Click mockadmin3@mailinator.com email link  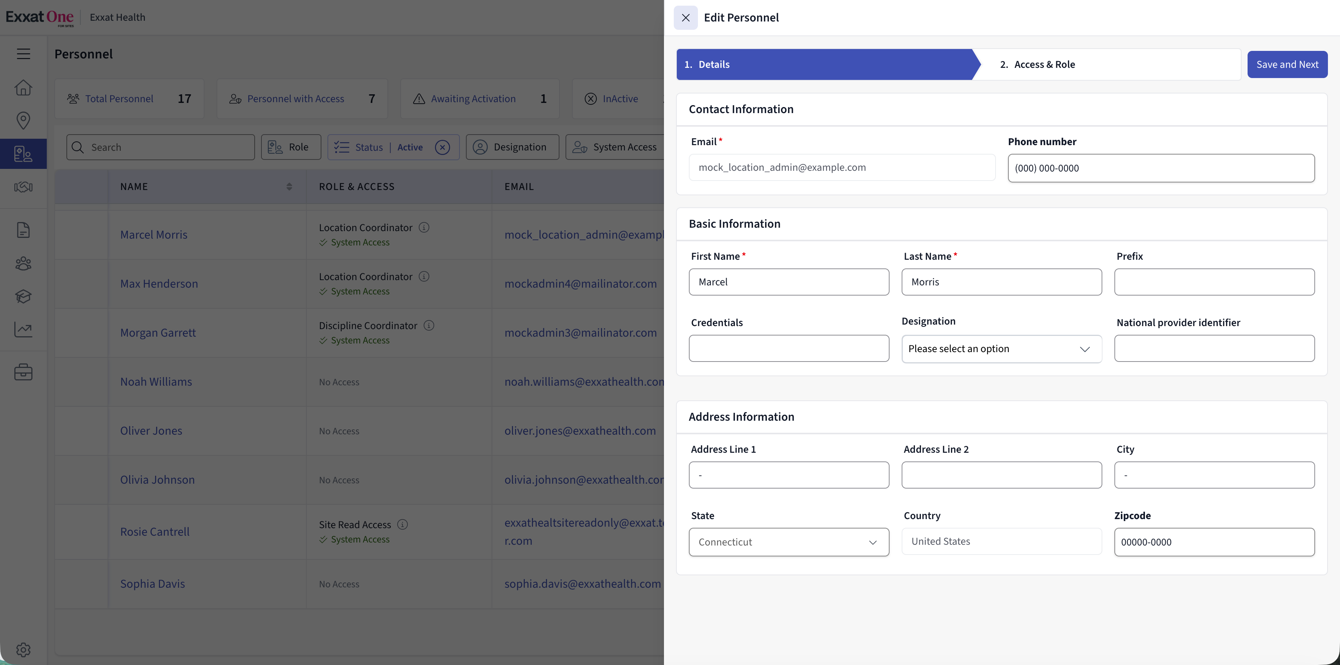pos(581,333)
